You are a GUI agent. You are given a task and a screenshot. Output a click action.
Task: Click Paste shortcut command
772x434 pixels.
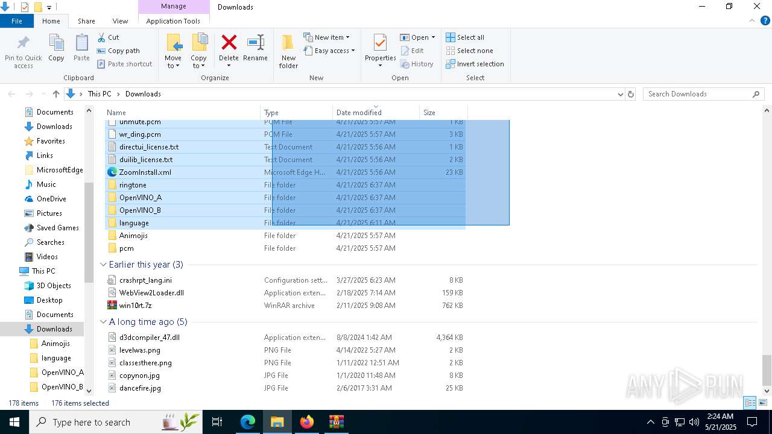(x=124, y=64)
